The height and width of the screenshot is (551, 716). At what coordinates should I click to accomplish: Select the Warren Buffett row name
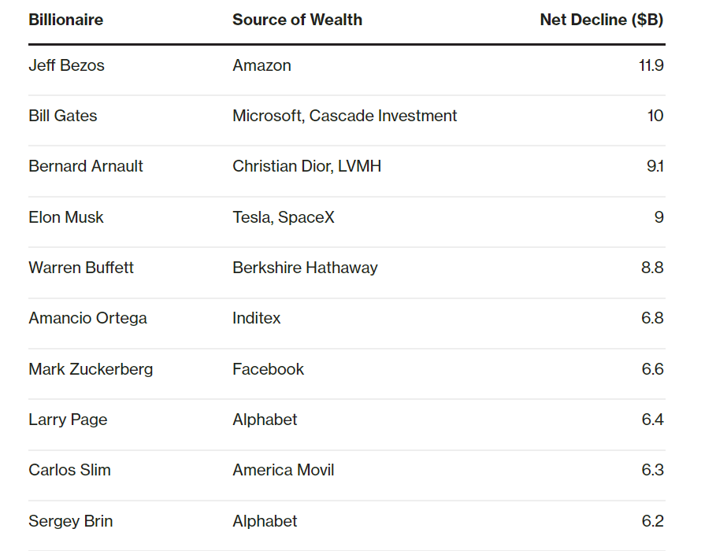81,268
